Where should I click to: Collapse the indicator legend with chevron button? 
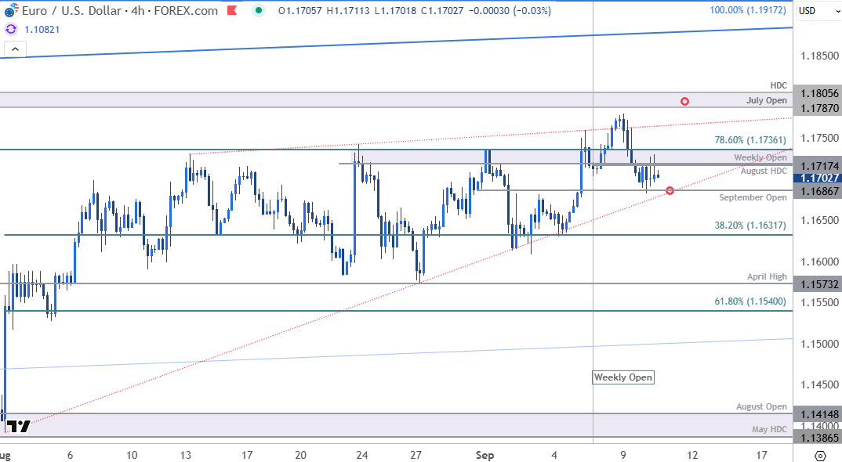tap(15, 49)
